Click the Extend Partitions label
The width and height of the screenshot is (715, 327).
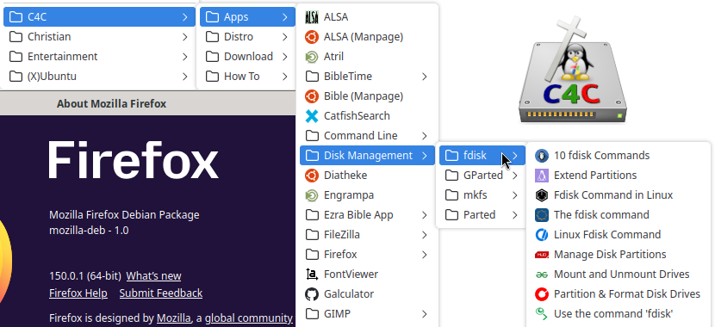(595, 176)
